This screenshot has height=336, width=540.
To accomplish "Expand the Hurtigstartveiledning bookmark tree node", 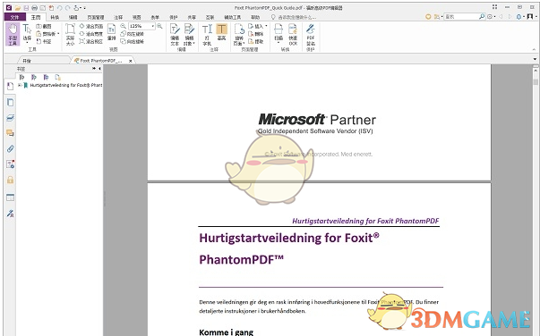I will click(20, 85).
